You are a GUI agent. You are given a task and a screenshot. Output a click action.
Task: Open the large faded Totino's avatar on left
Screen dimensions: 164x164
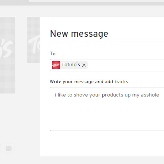tap(8, 55)
